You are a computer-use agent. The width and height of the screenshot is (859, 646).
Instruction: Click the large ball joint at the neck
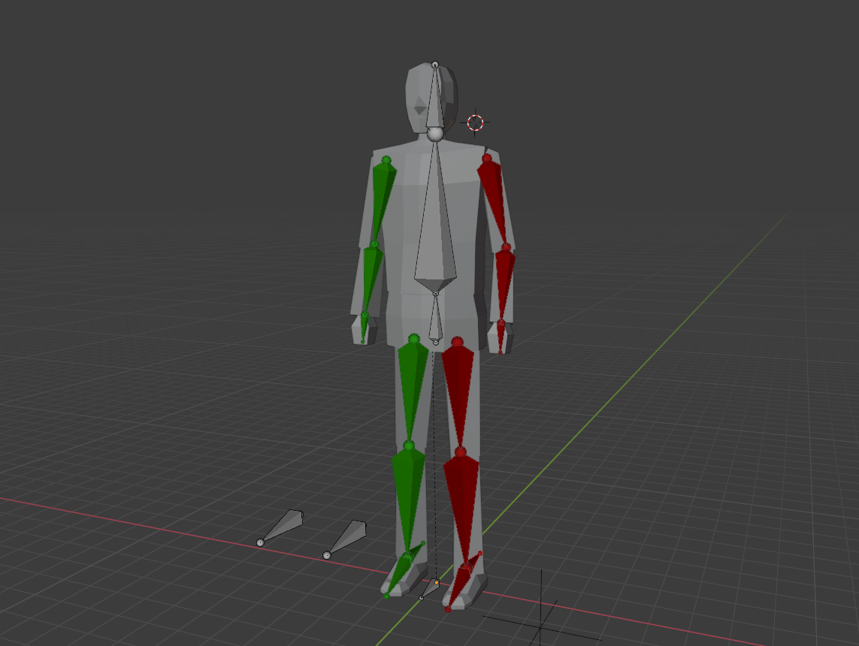pos(435,134)
